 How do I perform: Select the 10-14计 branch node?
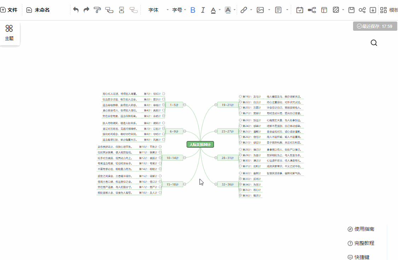tap(173, 158)
